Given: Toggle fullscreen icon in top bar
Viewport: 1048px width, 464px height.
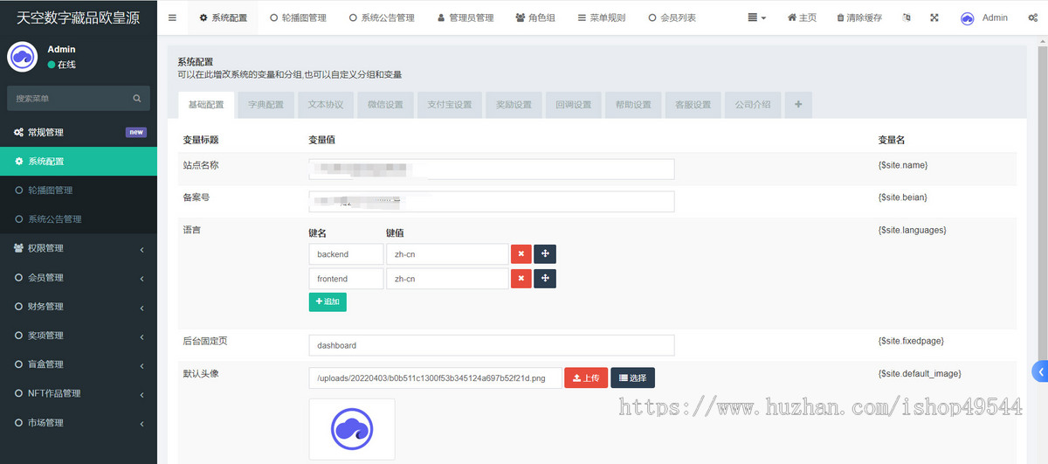Looking at the screenshot, I should (934, 17).
